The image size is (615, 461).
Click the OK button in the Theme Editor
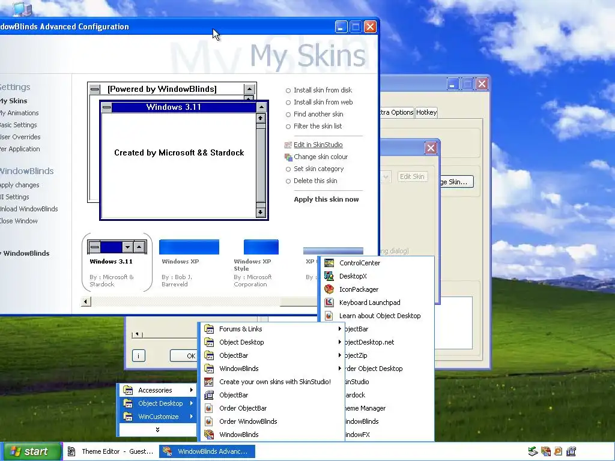tap(184, 356)
